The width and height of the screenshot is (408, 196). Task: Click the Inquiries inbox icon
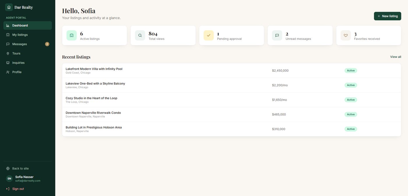8,63
